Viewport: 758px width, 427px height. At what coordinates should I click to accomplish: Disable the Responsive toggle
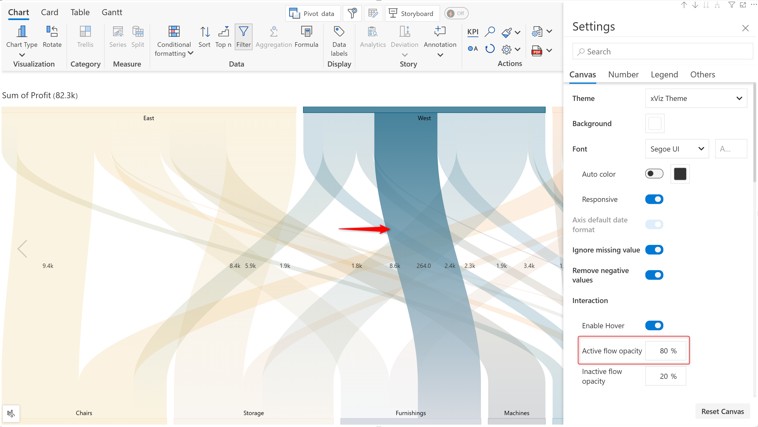[654, 199]
